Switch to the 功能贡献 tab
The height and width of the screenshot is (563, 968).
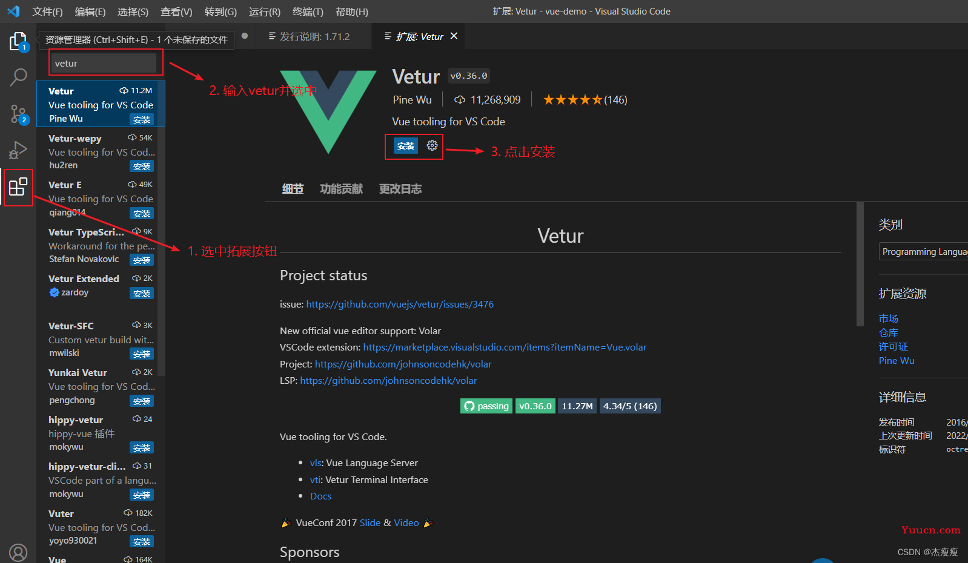(x=341, y=189)
